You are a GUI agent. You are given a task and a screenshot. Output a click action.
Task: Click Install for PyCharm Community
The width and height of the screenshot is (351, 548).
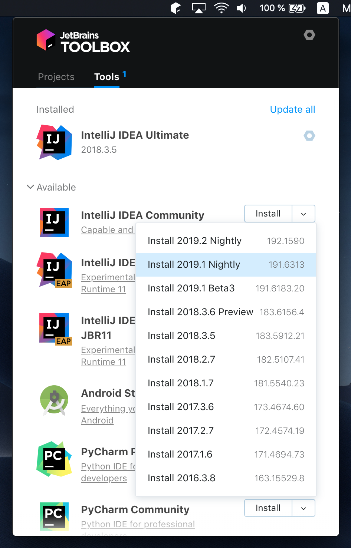point(268,508)
